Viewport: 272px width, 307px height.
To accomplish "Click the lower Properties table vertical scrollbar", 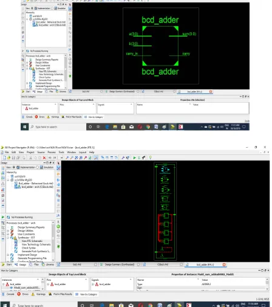I will point(268,284).
